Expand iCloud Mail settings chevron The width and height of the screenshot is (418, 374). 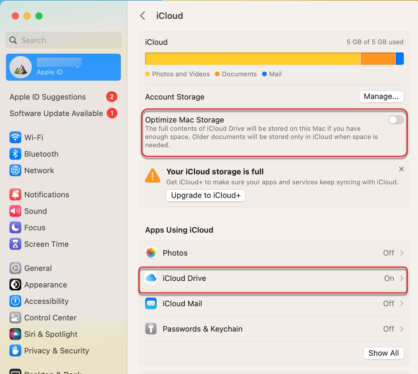(402, 304)
